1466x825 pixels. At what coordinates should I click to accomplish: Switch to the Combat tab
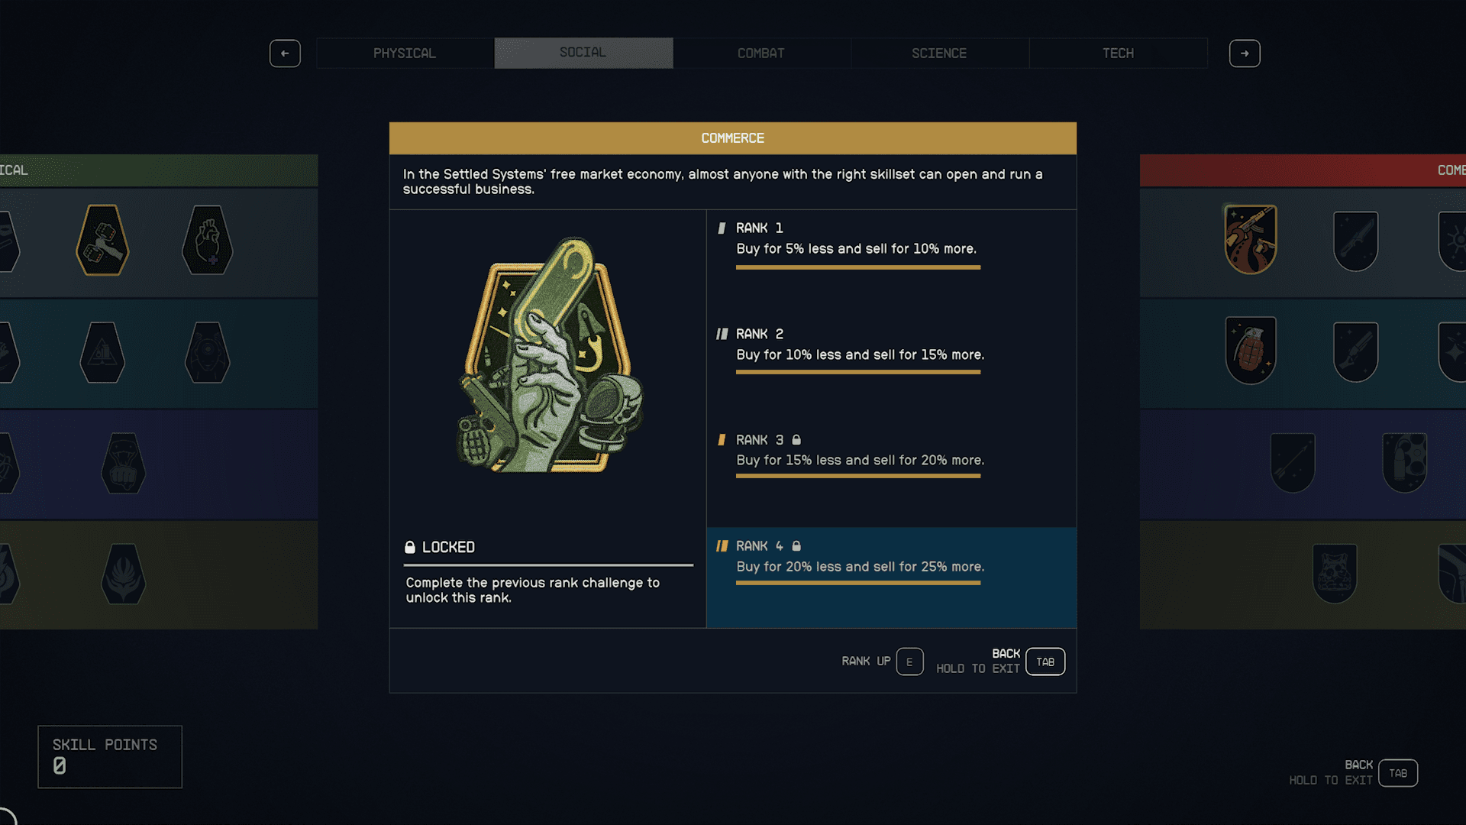(x=761, y=53)
